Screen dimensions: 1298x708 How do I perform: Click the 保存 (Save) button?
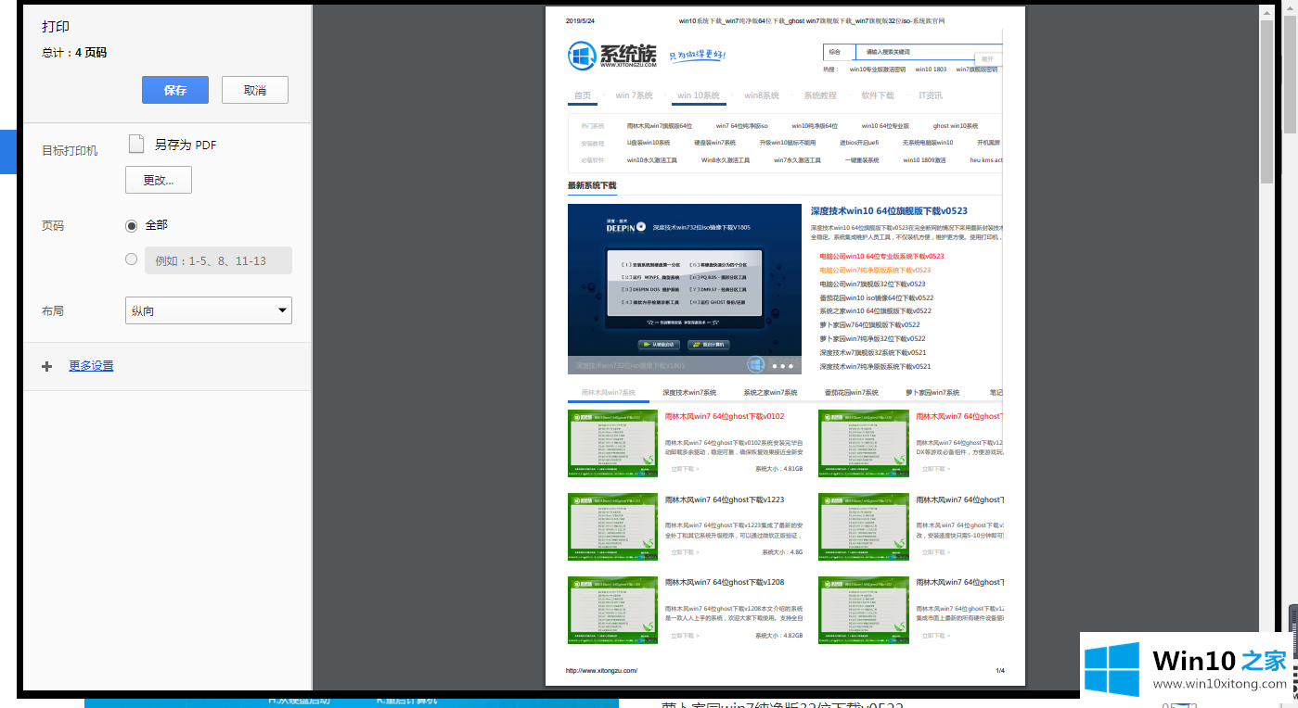[175, 90]
